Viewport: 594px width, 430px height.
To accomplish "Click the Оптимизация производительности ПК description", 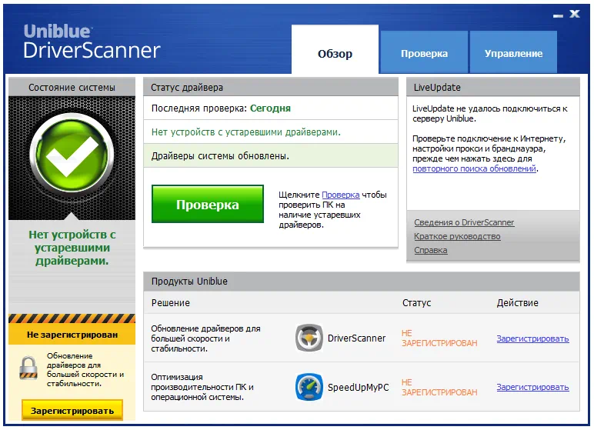I will [x=202, y=387].
